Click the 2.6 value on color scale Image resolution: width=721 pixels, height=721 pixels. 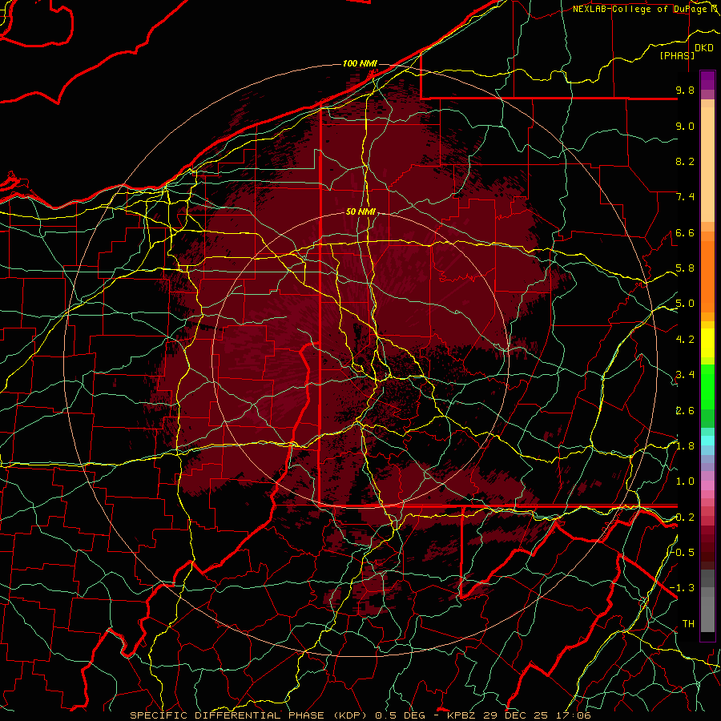[685, 410]
